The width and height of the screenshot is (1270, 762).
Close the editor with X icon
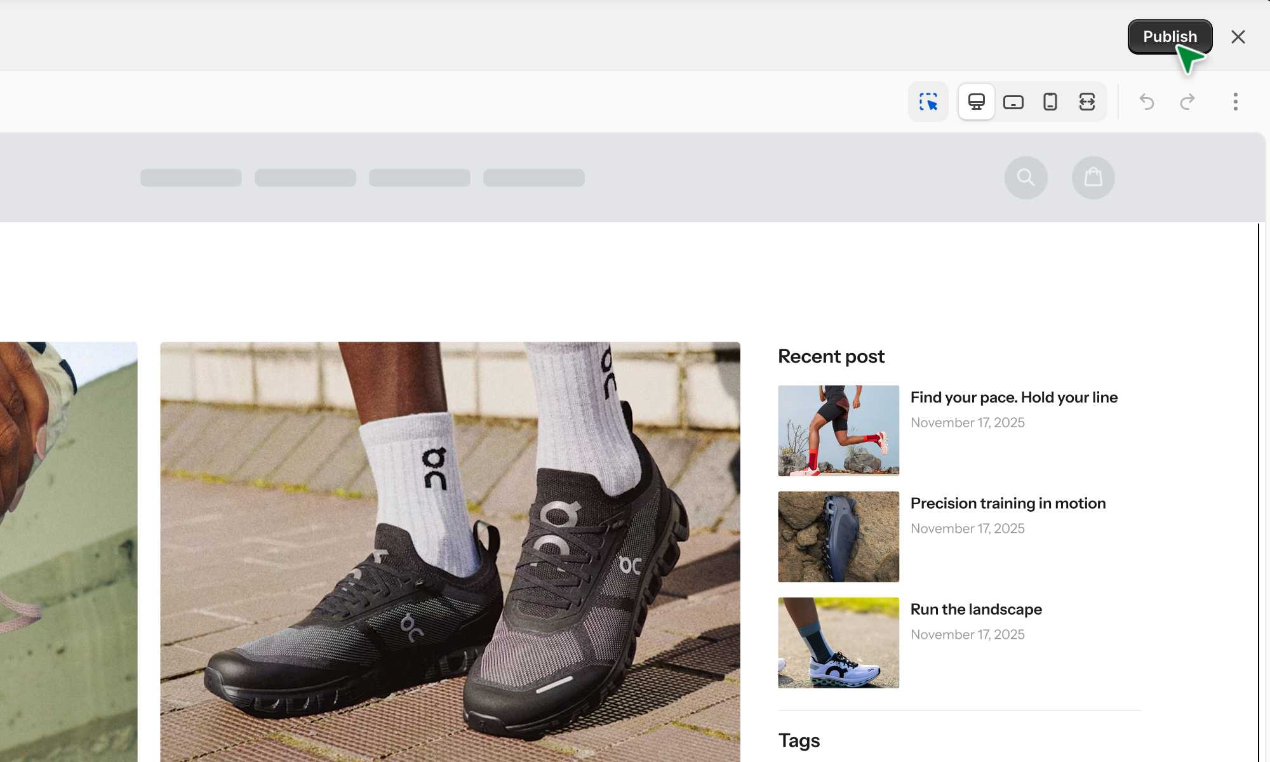coord(1238,37)
